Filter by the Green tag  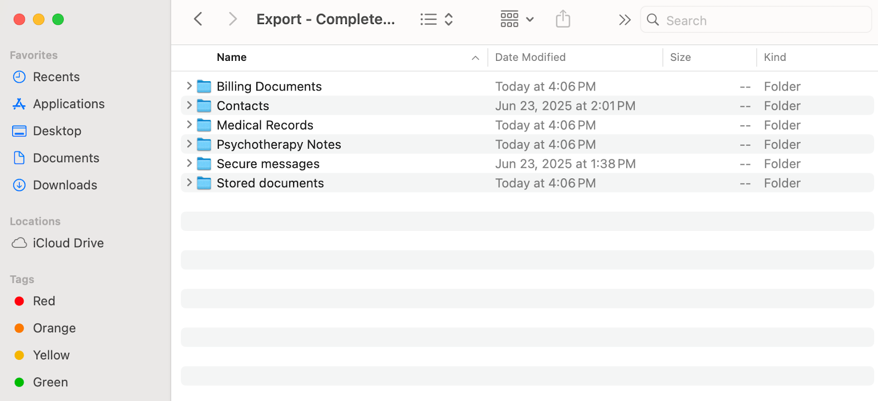[50, 382]
